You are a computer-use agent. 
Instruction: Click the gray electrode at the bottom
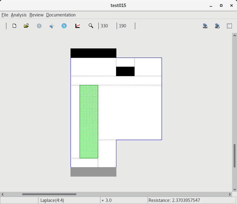93,172
